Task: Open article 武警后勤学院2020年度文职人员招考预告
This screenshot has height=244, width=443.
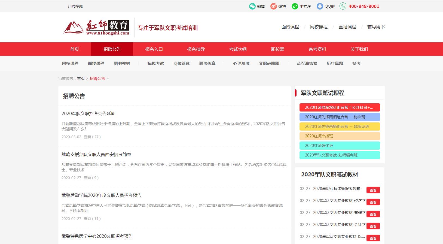Action: tap(102, 195)
